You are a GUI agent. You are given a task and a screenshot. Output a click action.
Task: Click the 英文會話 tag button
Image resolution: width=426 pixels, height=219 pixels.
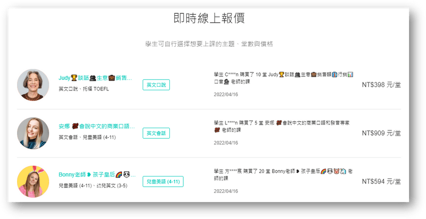click(x=156, y=133)
